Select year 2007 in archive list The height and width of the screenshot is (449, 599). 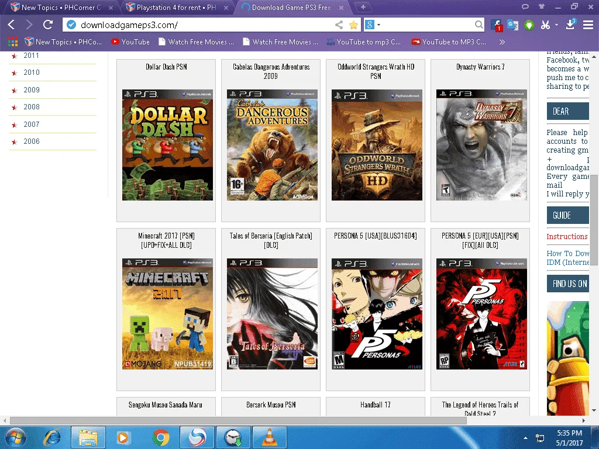(x=32, y=124)
